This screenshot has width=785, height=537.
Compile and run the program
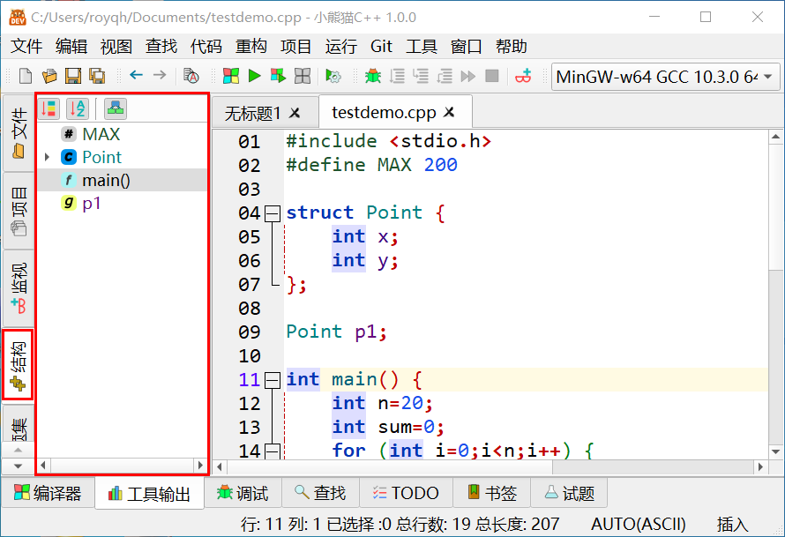(279, 76)
